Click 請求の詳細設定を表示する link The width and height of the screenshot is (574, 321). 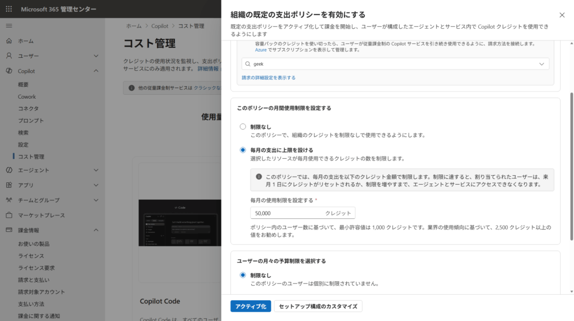click(x=269, y=77)
